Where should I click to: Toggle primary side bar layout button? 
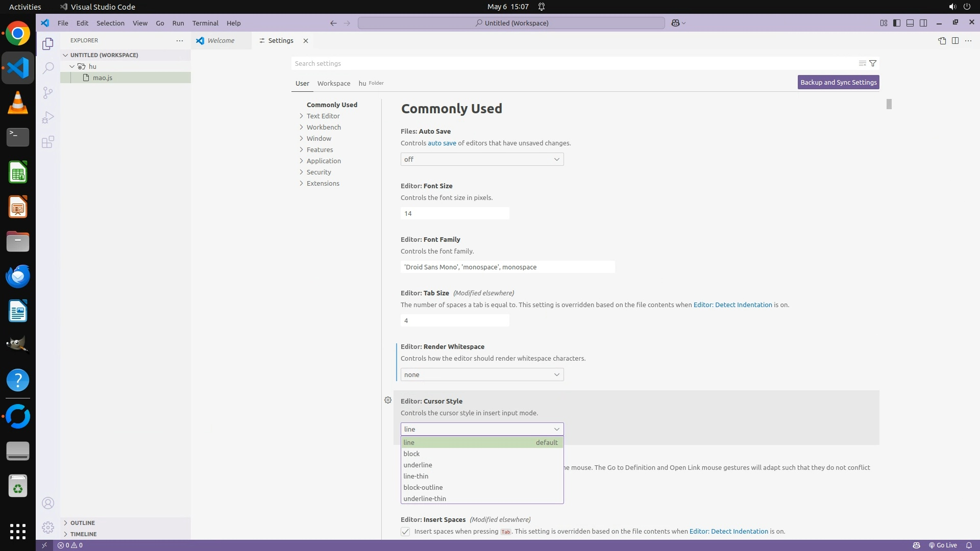pyautogui.click(x=897, y=23)
